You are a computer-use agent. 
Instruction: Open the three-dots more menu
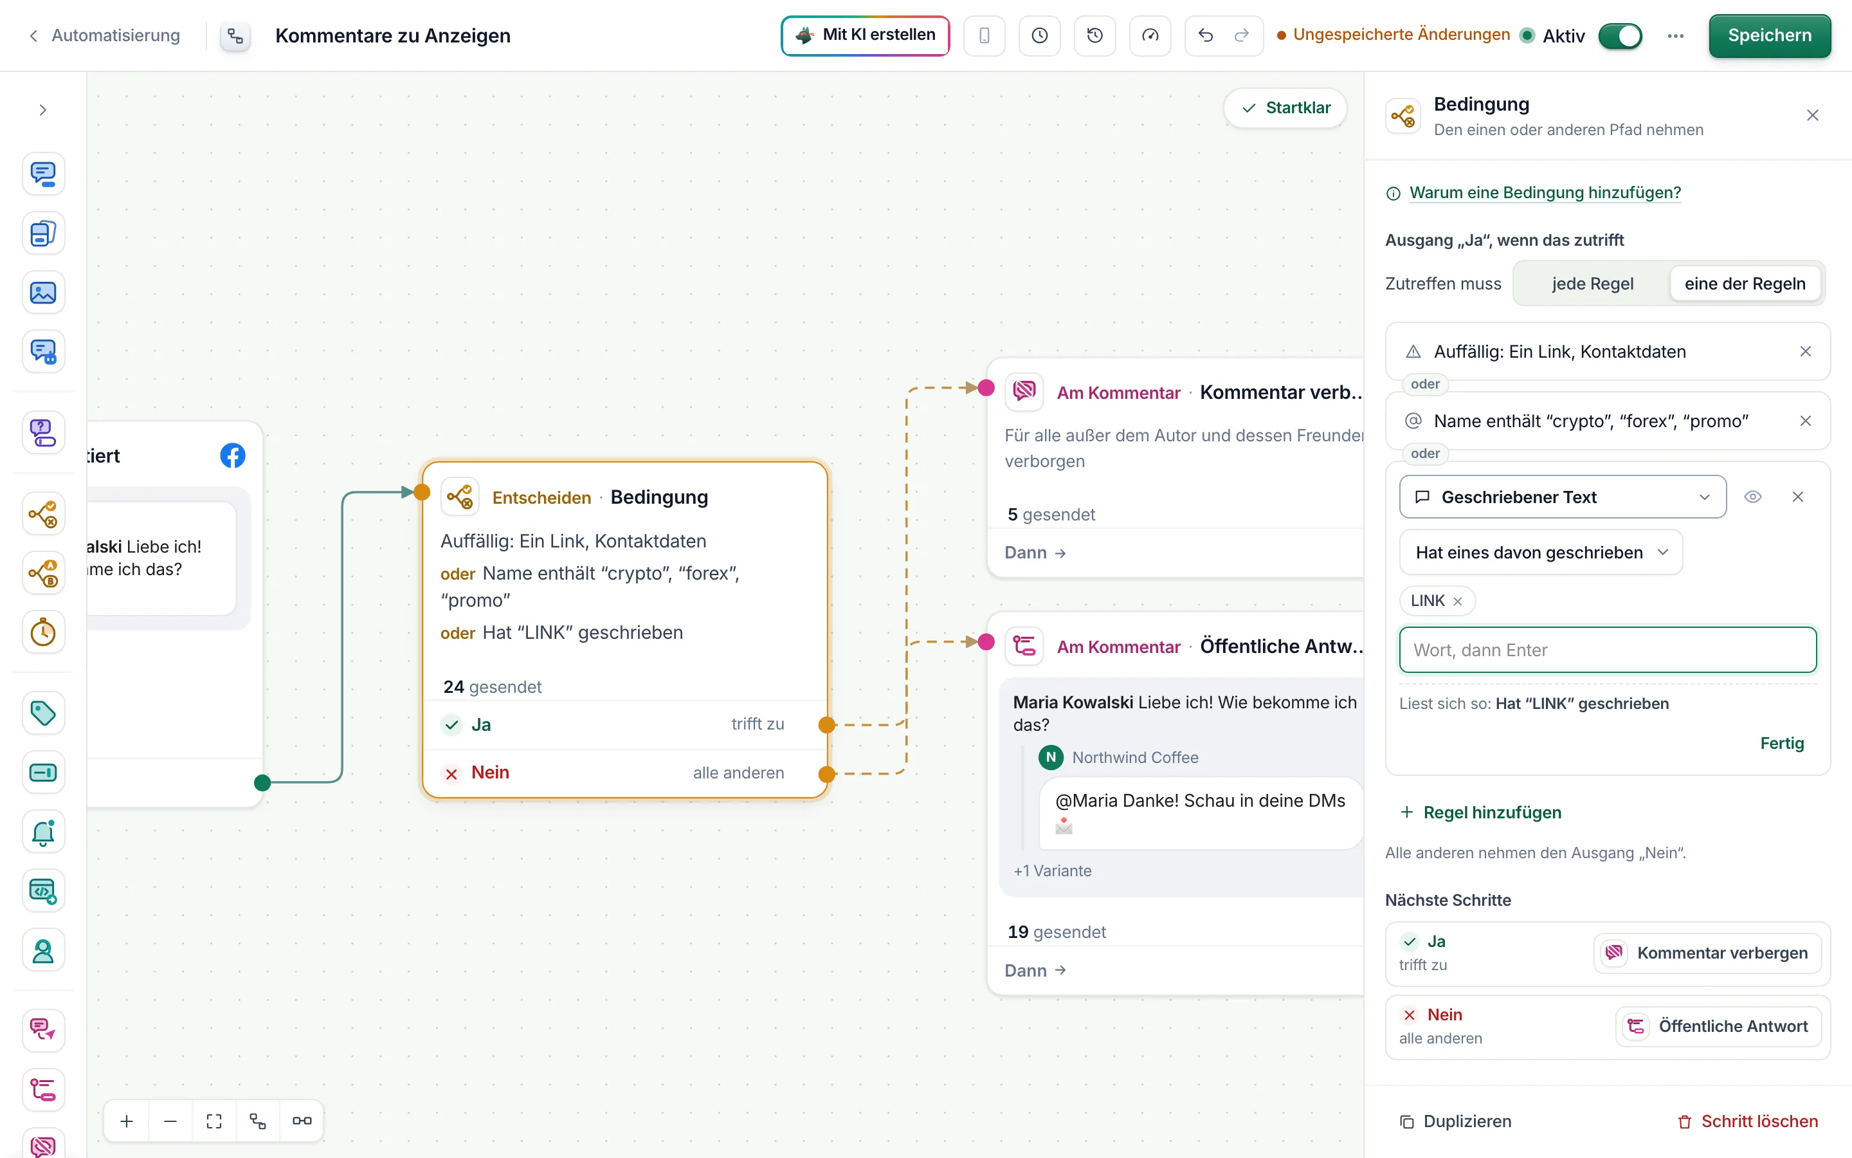[1675, 36]
